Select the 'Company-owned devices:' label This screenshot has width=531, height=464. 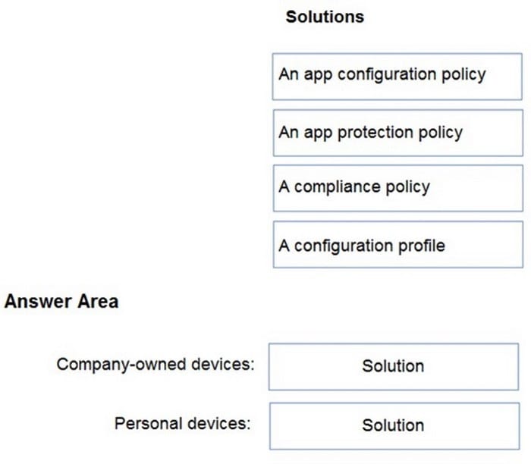[x=156, y=365]
